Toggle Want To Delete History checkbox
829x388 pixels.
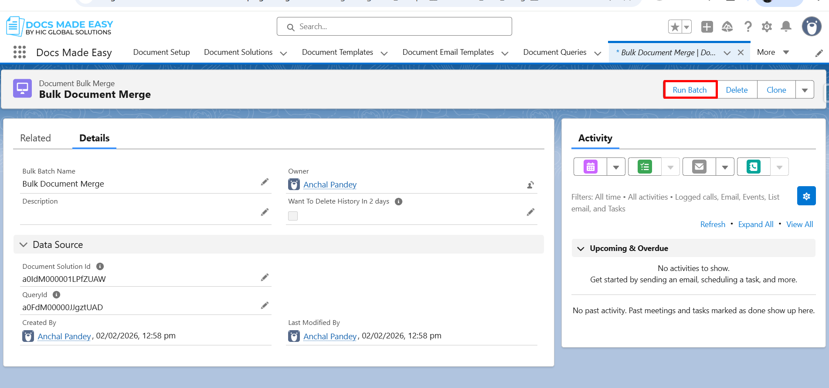293,216
